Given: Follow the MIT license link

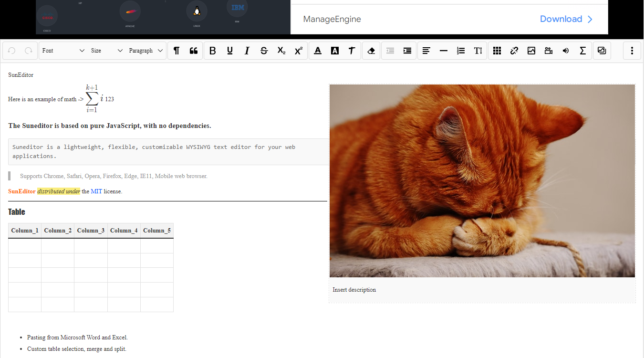Looking at the screenshot, I should tap(96, 191).
